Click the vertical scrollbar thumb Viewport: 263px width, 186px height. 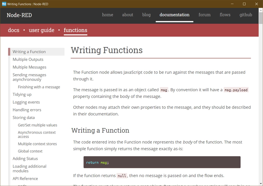click(x=261, y=18)
